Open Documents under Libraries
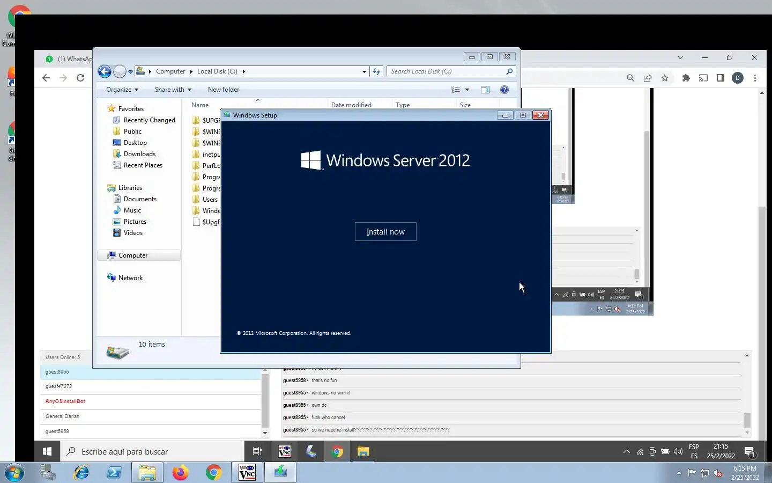772x483 pixels. [x=140, y=199]
